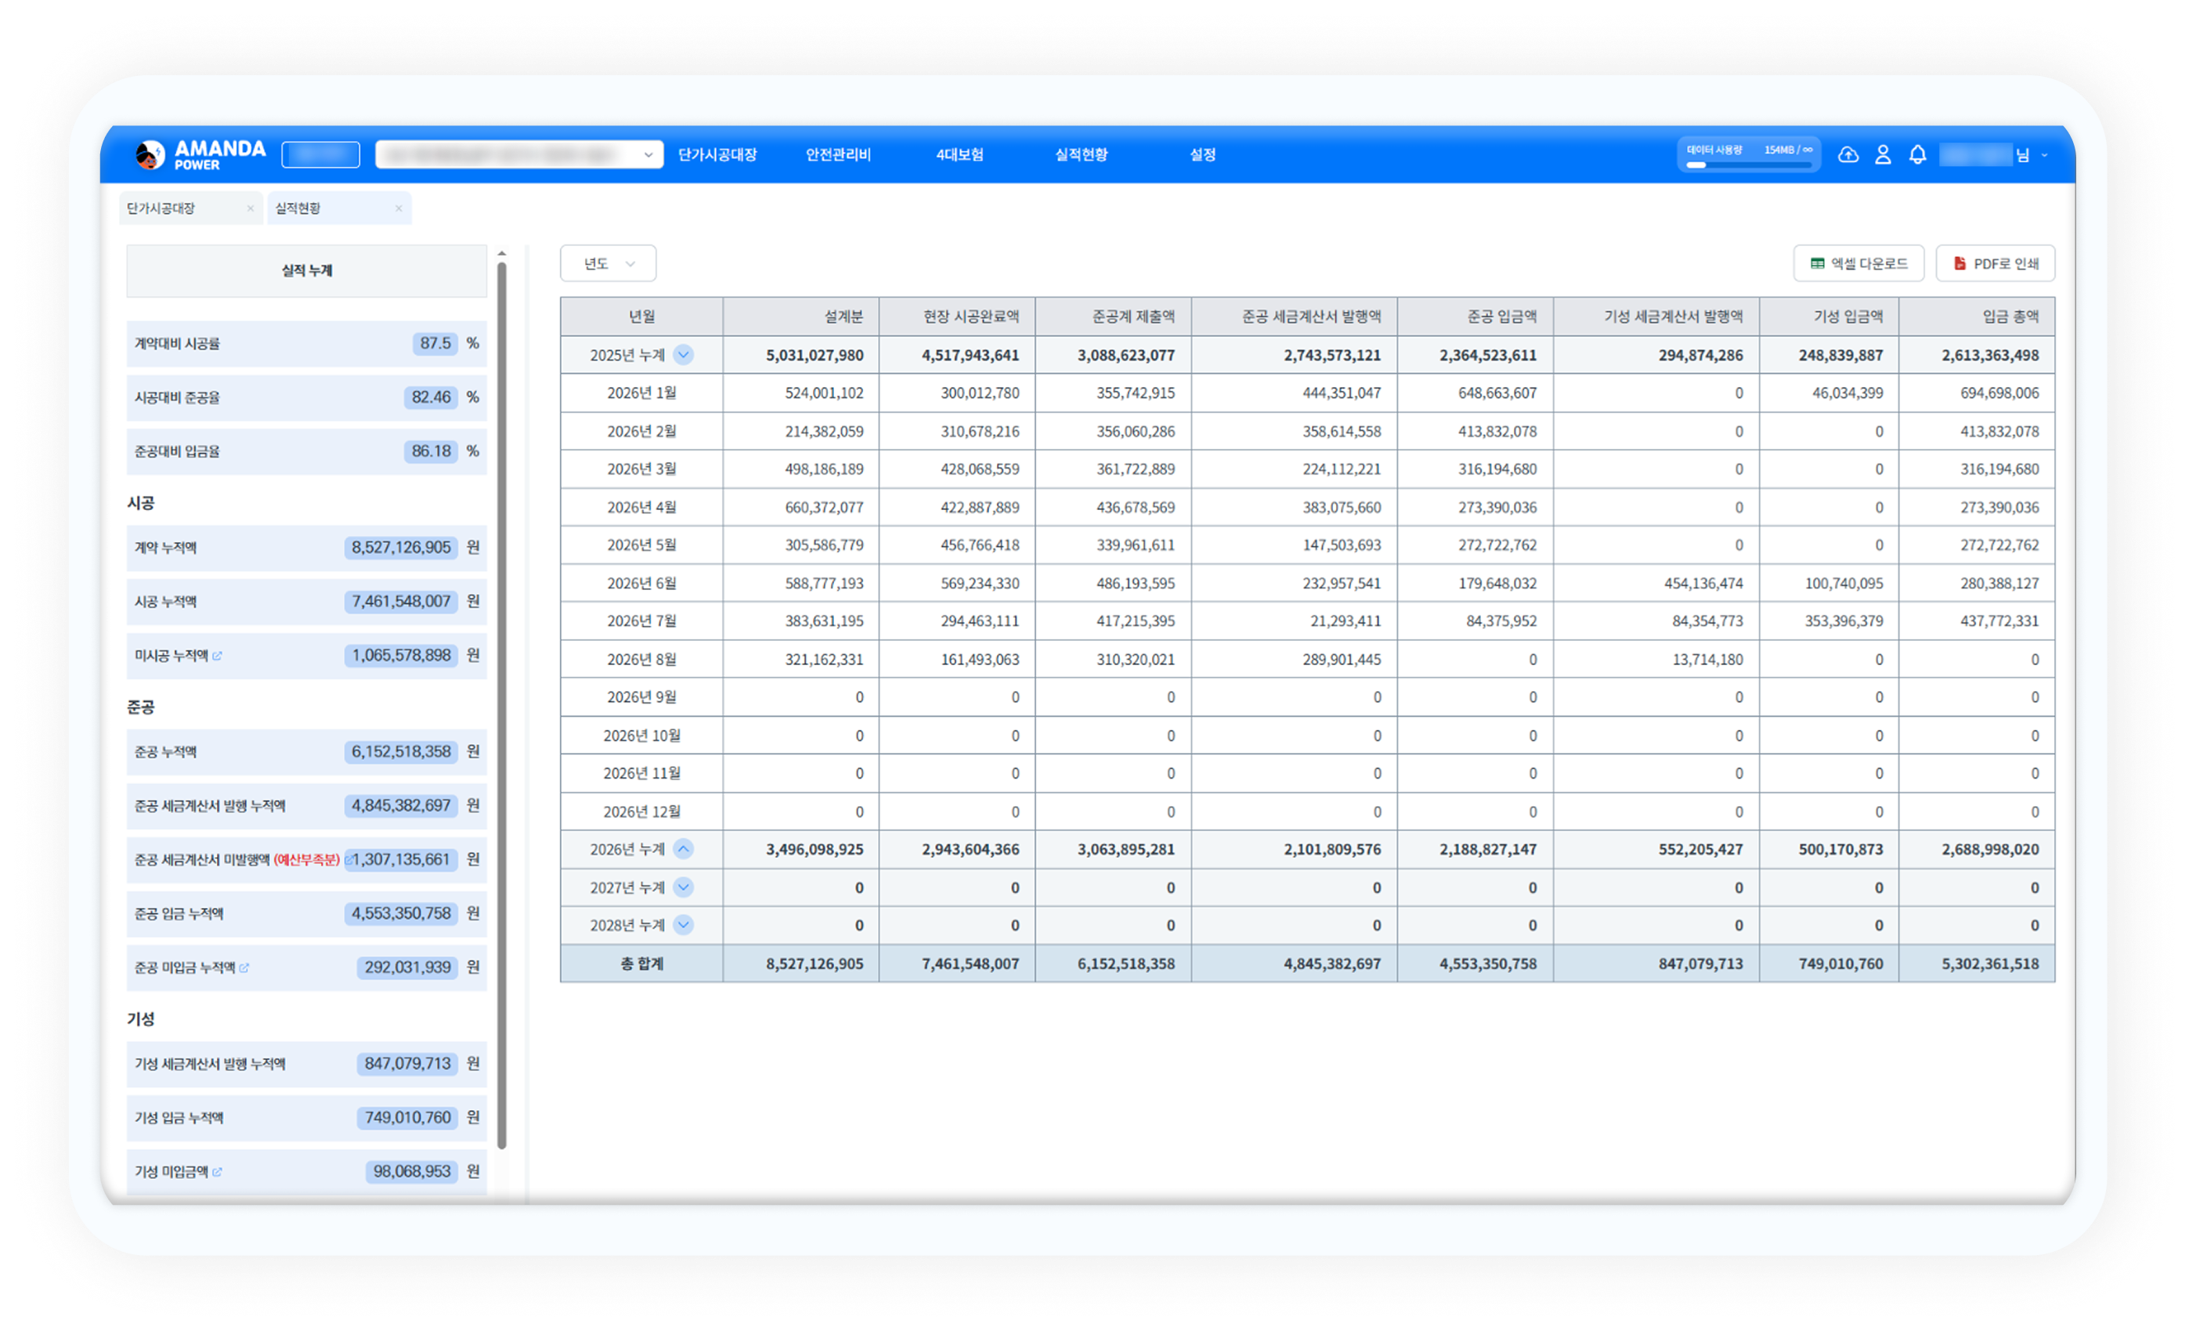
Task: Click the 기성 입금액 column header
Action: click(x=1830, y=316)
